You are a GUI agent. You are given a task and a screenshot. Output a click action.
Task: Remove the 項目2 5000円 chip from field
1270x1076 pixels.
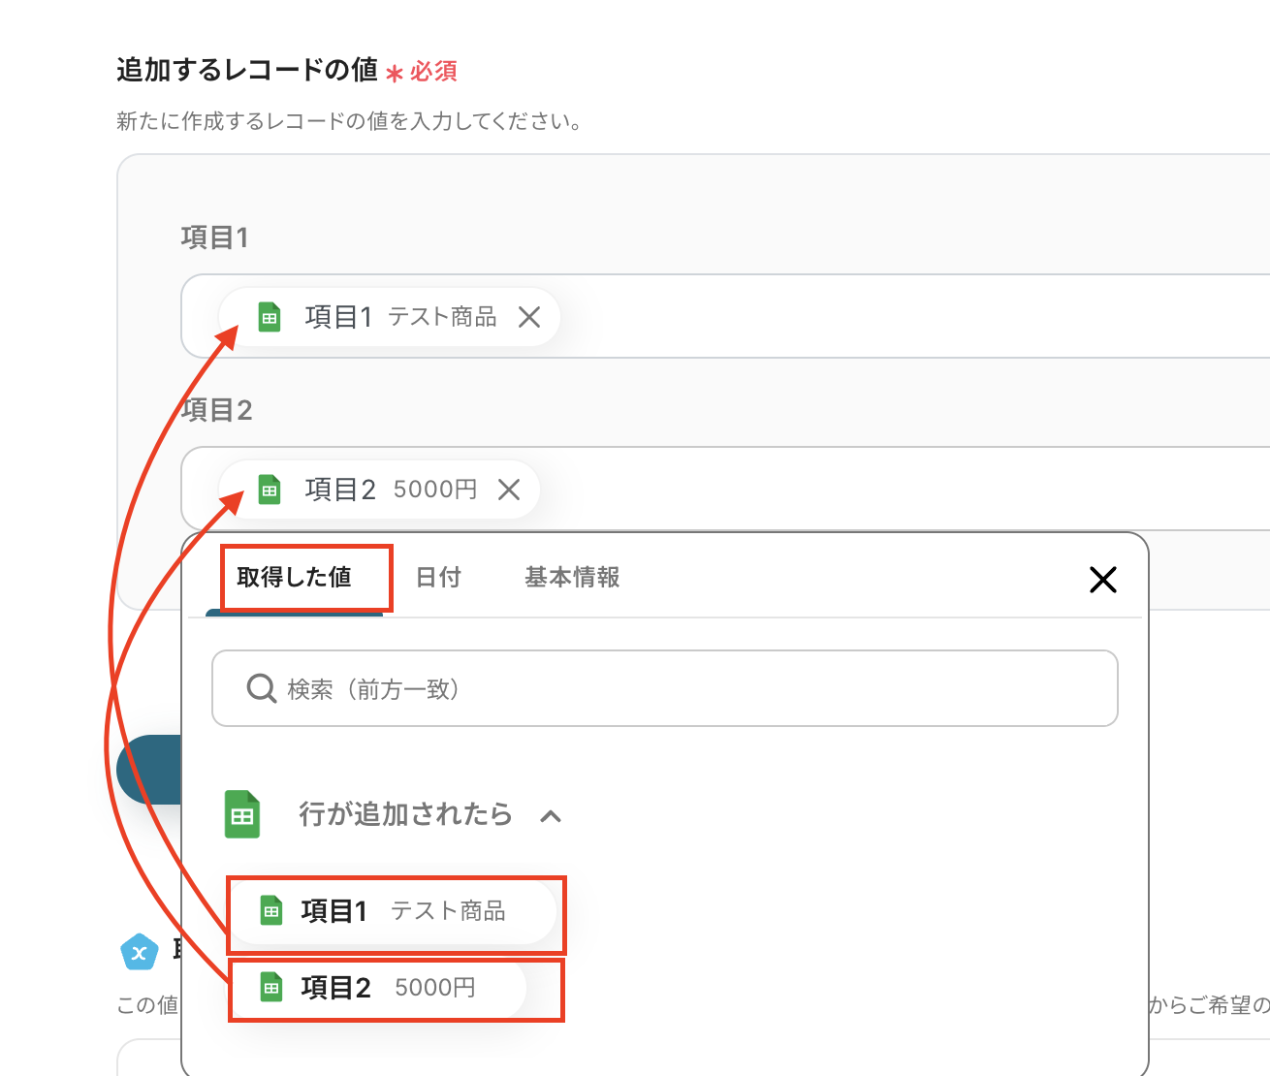click(509, 490)
